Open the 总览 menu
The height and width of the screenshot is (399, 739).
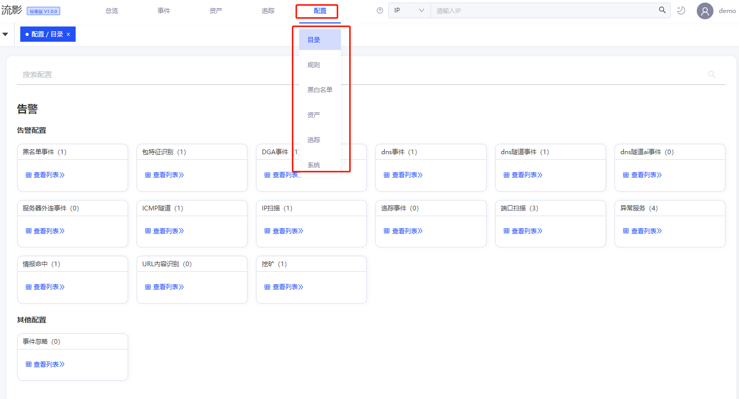[x=112, y=11]
